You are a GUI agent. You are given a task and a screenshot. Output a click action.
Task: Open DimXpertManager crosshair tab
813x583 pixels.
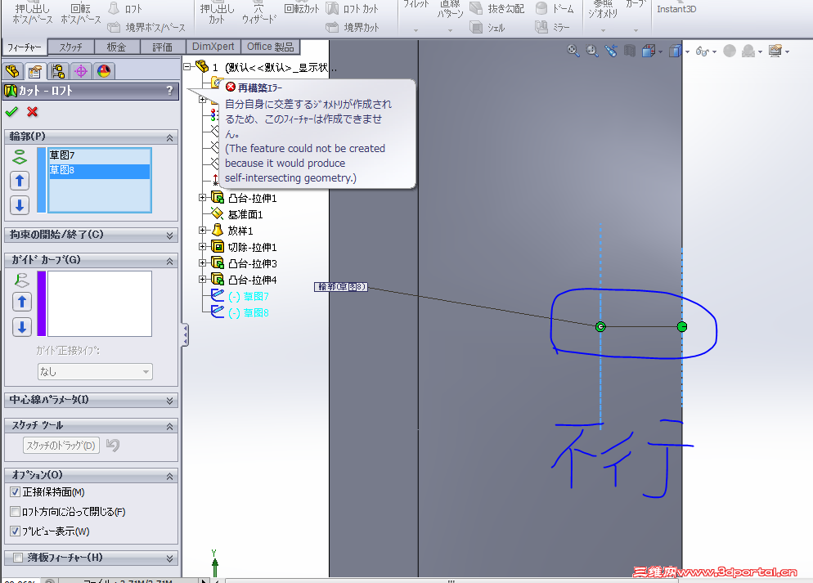coord(81,71)
